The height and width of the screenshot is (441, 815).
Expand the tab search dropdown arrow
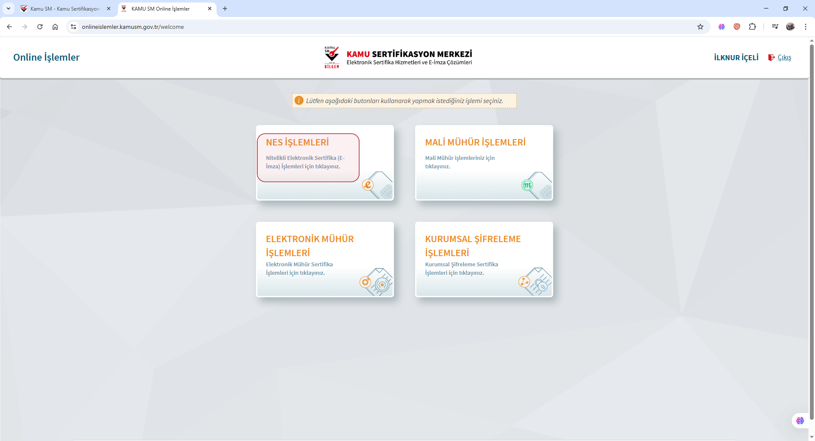(8, 8)
